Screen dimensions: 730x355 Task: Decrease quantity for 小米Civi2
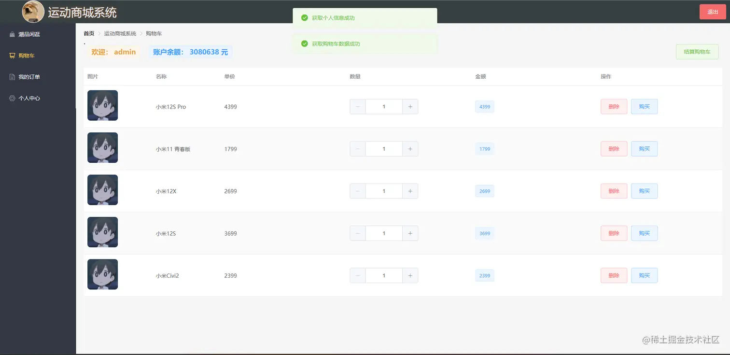tap(358, 275)
